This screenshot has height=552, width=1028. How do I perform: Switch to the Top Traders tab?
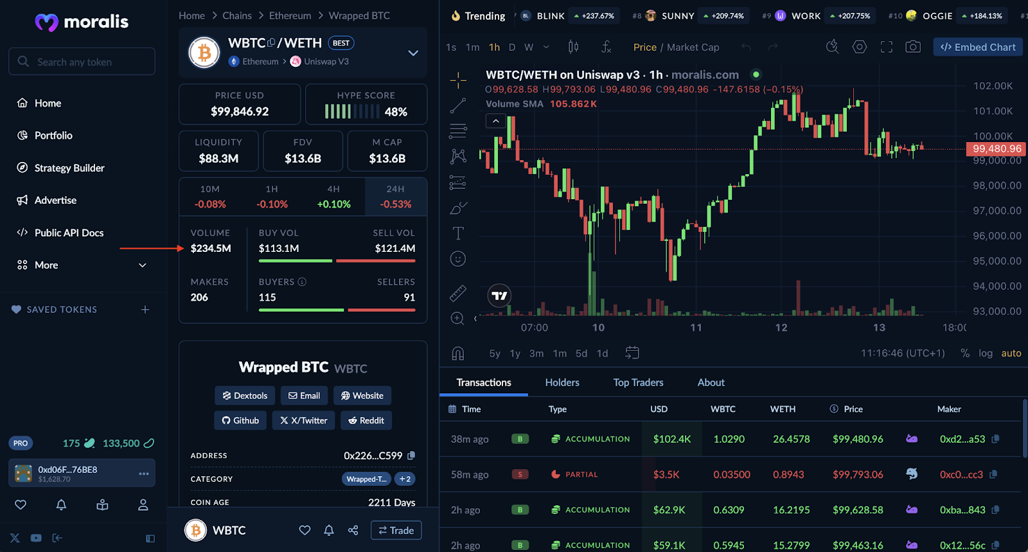638,382
